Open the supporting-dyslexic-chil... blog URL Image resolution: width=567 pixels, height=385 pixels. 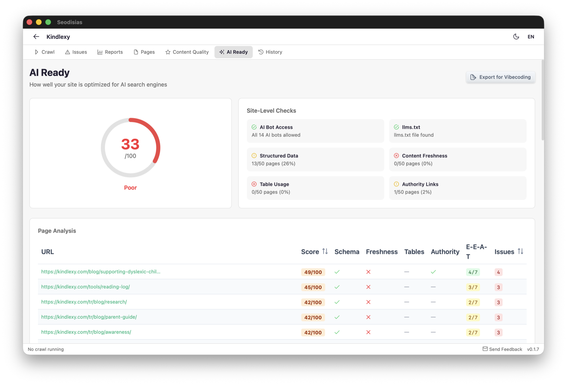(x=101, y=271)
